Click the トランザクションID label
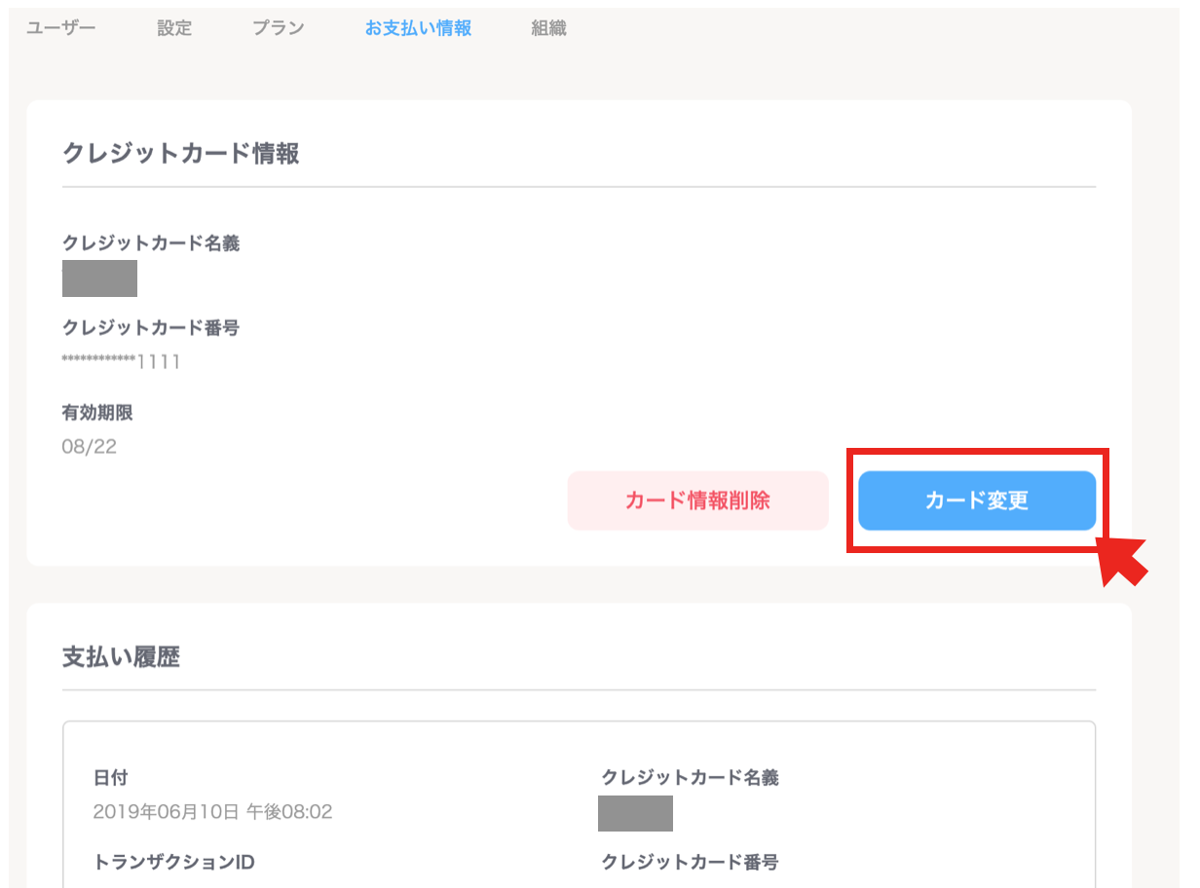This screenshot has height=888, width=1200. tap(173, 862)
